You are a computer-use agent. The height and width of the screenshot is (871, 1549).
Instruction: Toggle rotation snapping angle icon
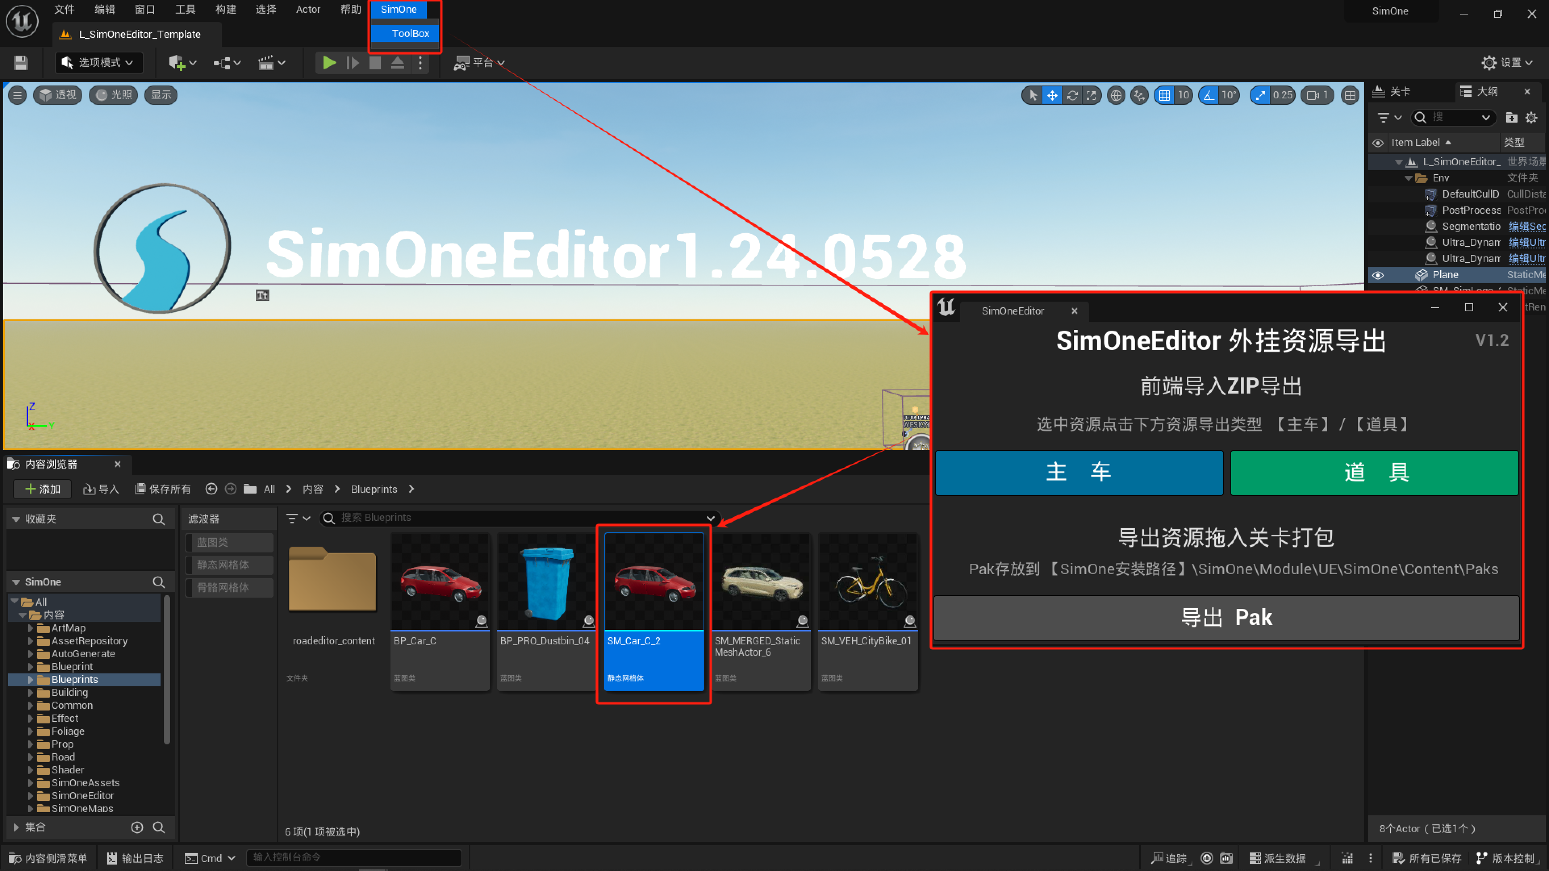tap(1209, 95)
